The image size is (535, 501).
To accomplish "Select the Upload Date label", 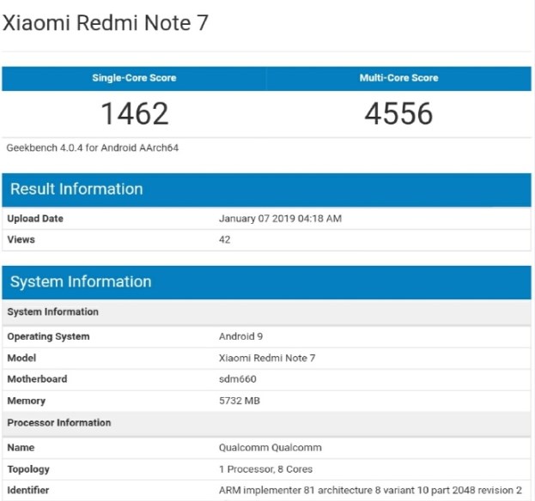I will click(x=35, y=219).
